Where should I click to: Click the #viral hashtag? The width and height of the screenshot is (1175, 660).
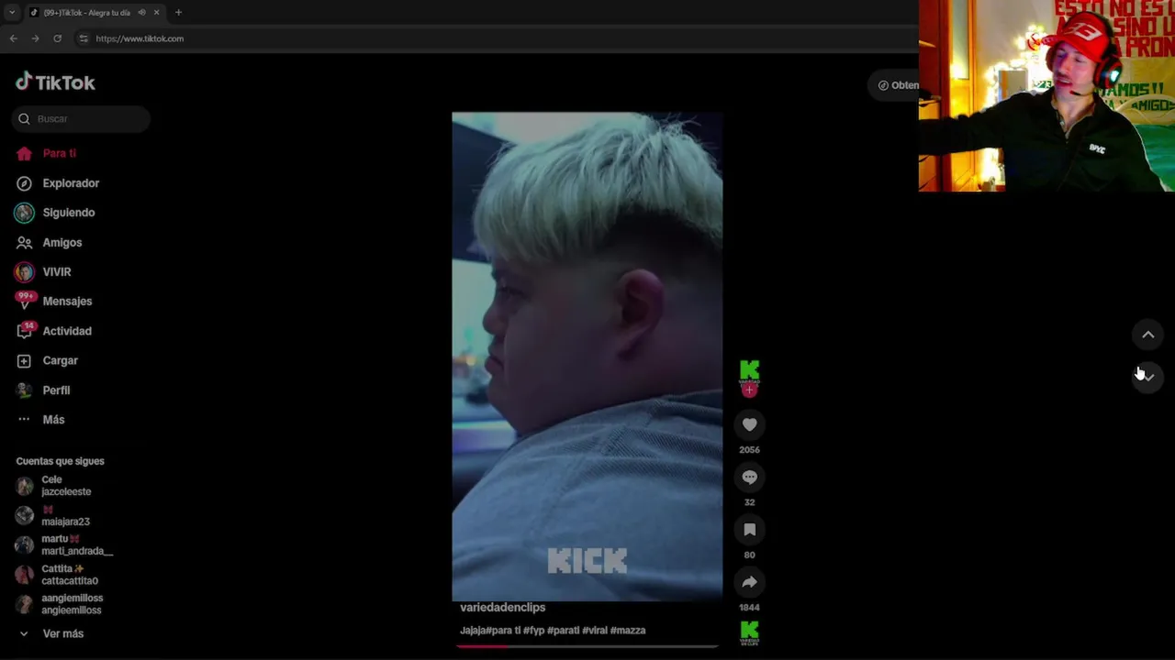[594, 631]
